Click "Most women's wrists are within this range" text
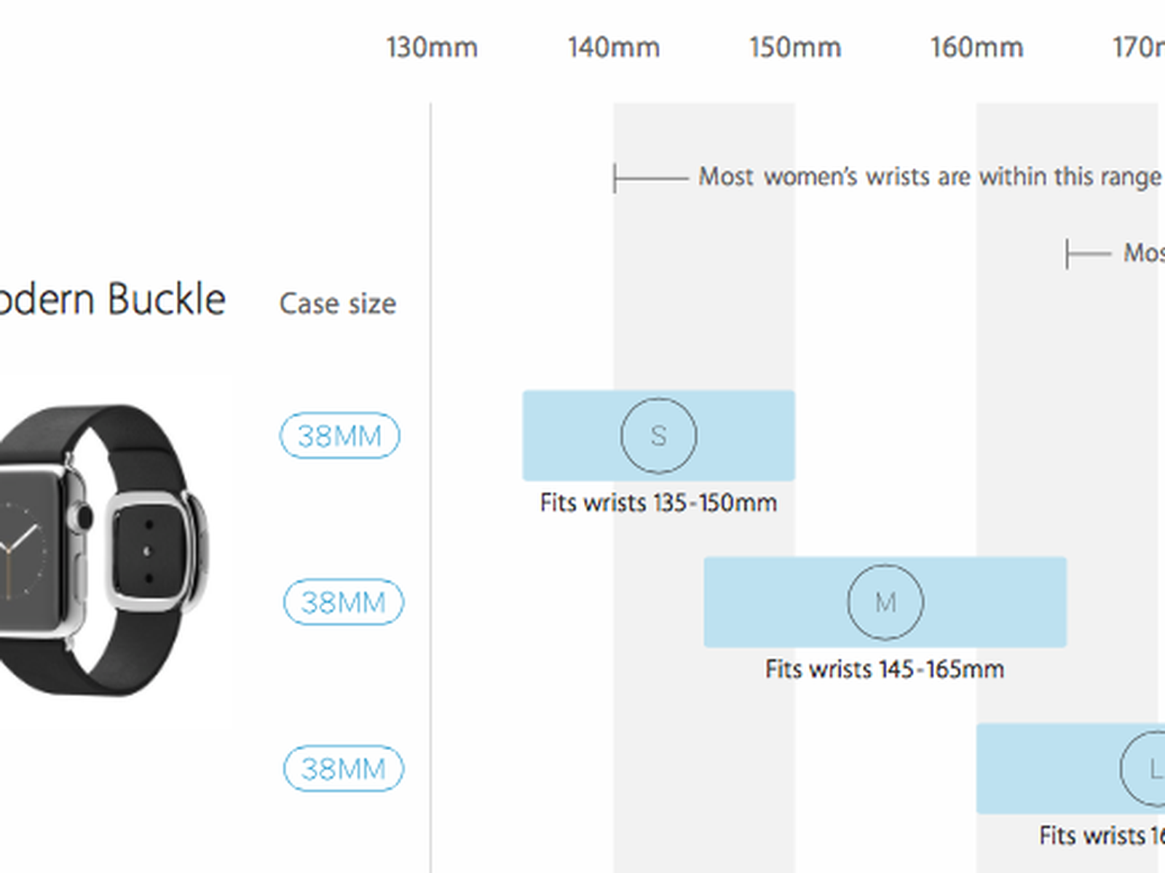The height and width of the screenshot is (873, 1165). (929, 177)
